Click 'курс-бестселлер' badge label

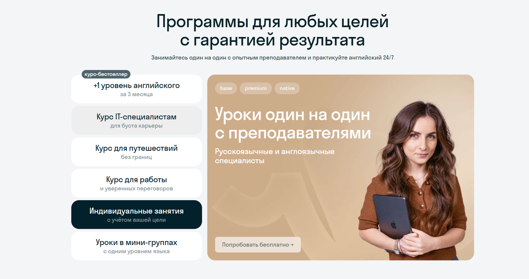coord(106,74)
